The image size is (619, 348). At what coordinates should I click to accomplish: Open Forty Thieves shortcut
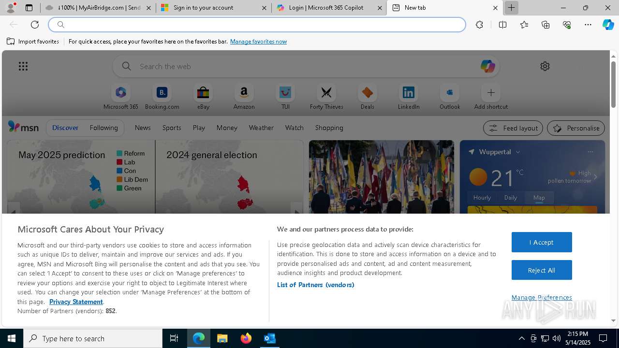pyautogui.click(x=326, y=97)
